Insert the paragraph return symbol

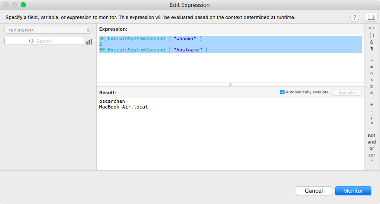click(x=371, y=49)
